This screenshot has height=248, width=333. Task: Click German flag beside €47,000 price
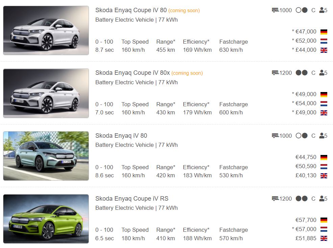[x=324, y=32]
